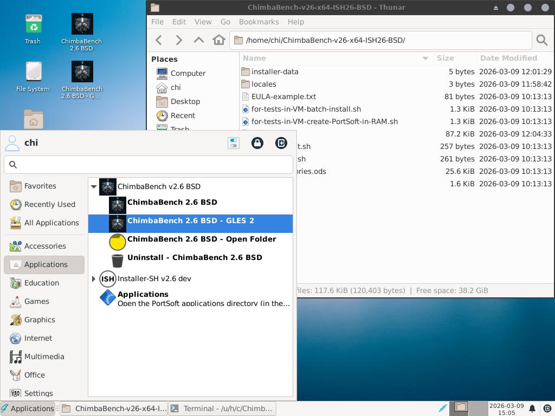This screenshot has width=555, height=416.
Task: Open the Help menu in Thunar
Action: point(295,22)
